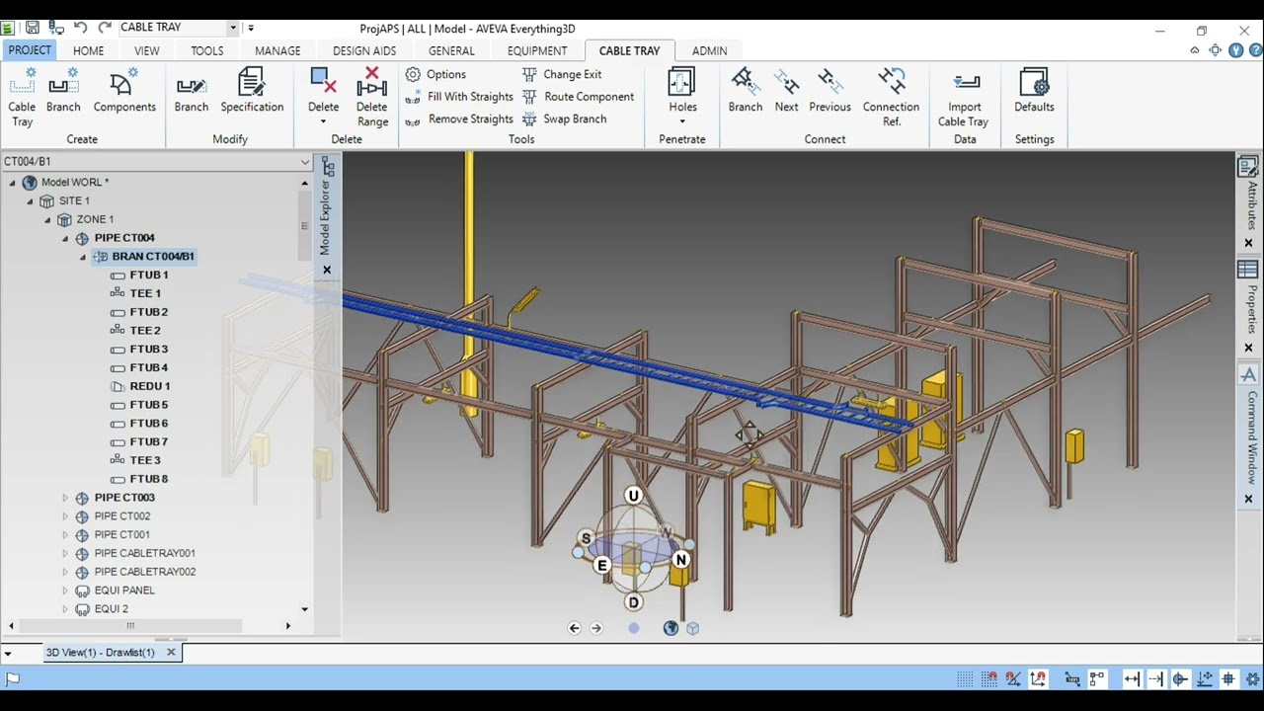Viewport: 1264px width, 711px height.
Task: Open cable tray Options
Action: [x=435, y=74]
